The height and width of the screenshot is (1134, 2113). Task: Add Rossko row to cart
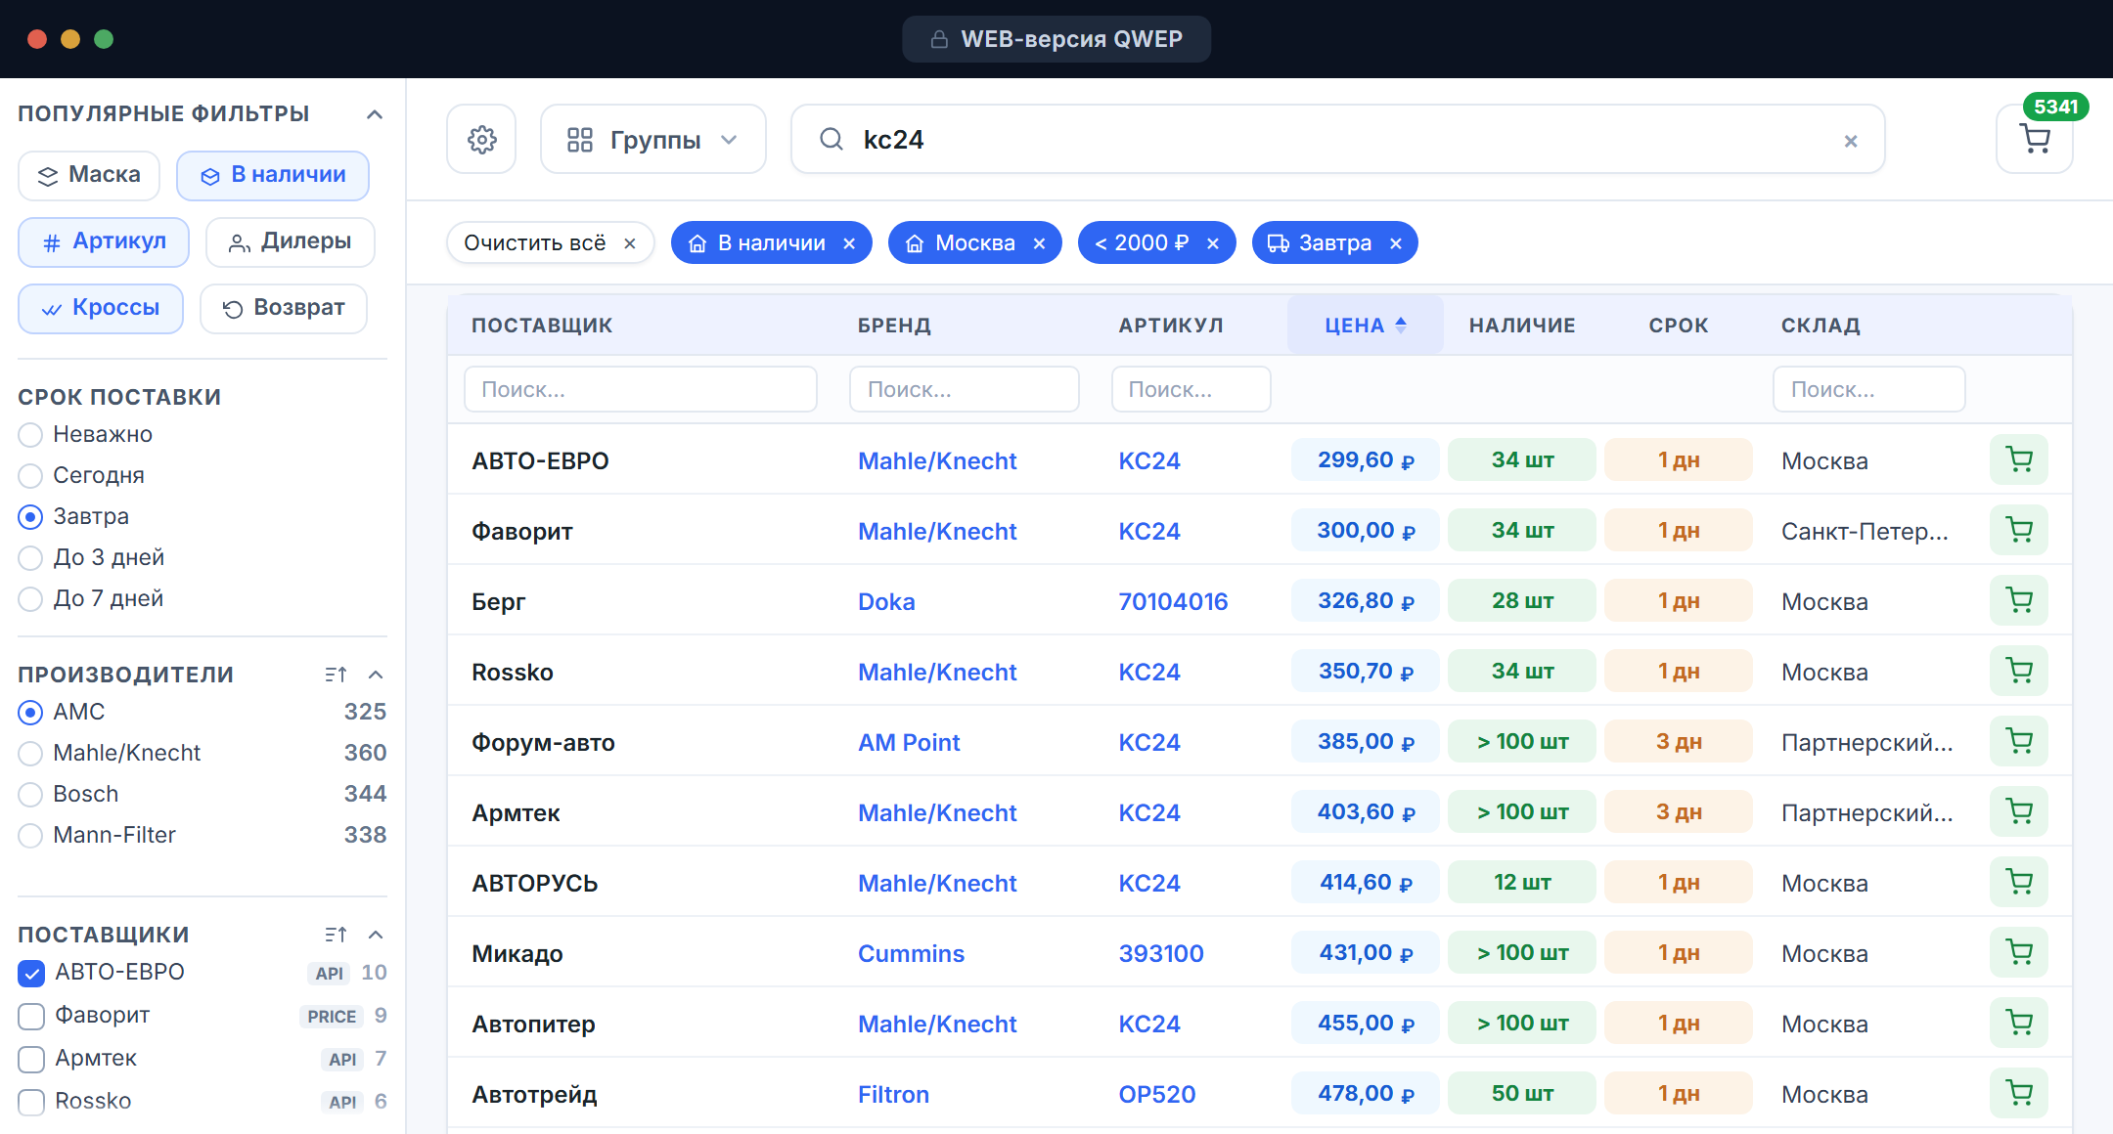2019,671
